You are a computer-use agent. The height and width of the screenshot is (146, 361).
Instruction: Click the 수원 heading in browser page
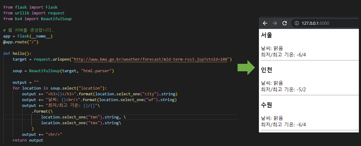266,105
